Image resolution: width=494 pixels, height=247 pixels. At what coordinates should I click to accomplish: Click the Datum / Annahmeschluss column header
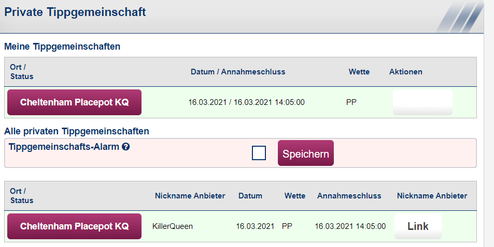click(238, 72)
